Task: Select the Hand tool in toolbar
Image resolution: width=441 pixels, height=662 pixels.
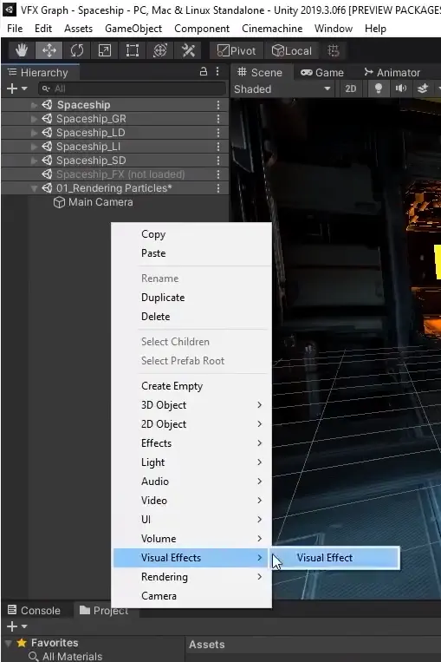Action: (x=22, y=50)
